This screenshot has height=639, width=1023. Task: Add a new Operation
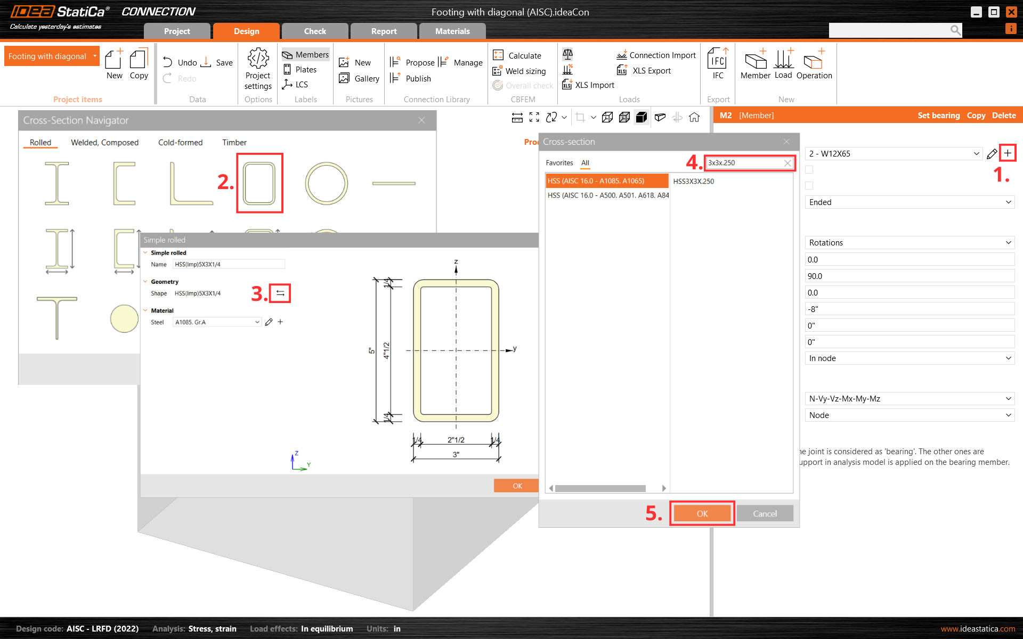(814, 64)
